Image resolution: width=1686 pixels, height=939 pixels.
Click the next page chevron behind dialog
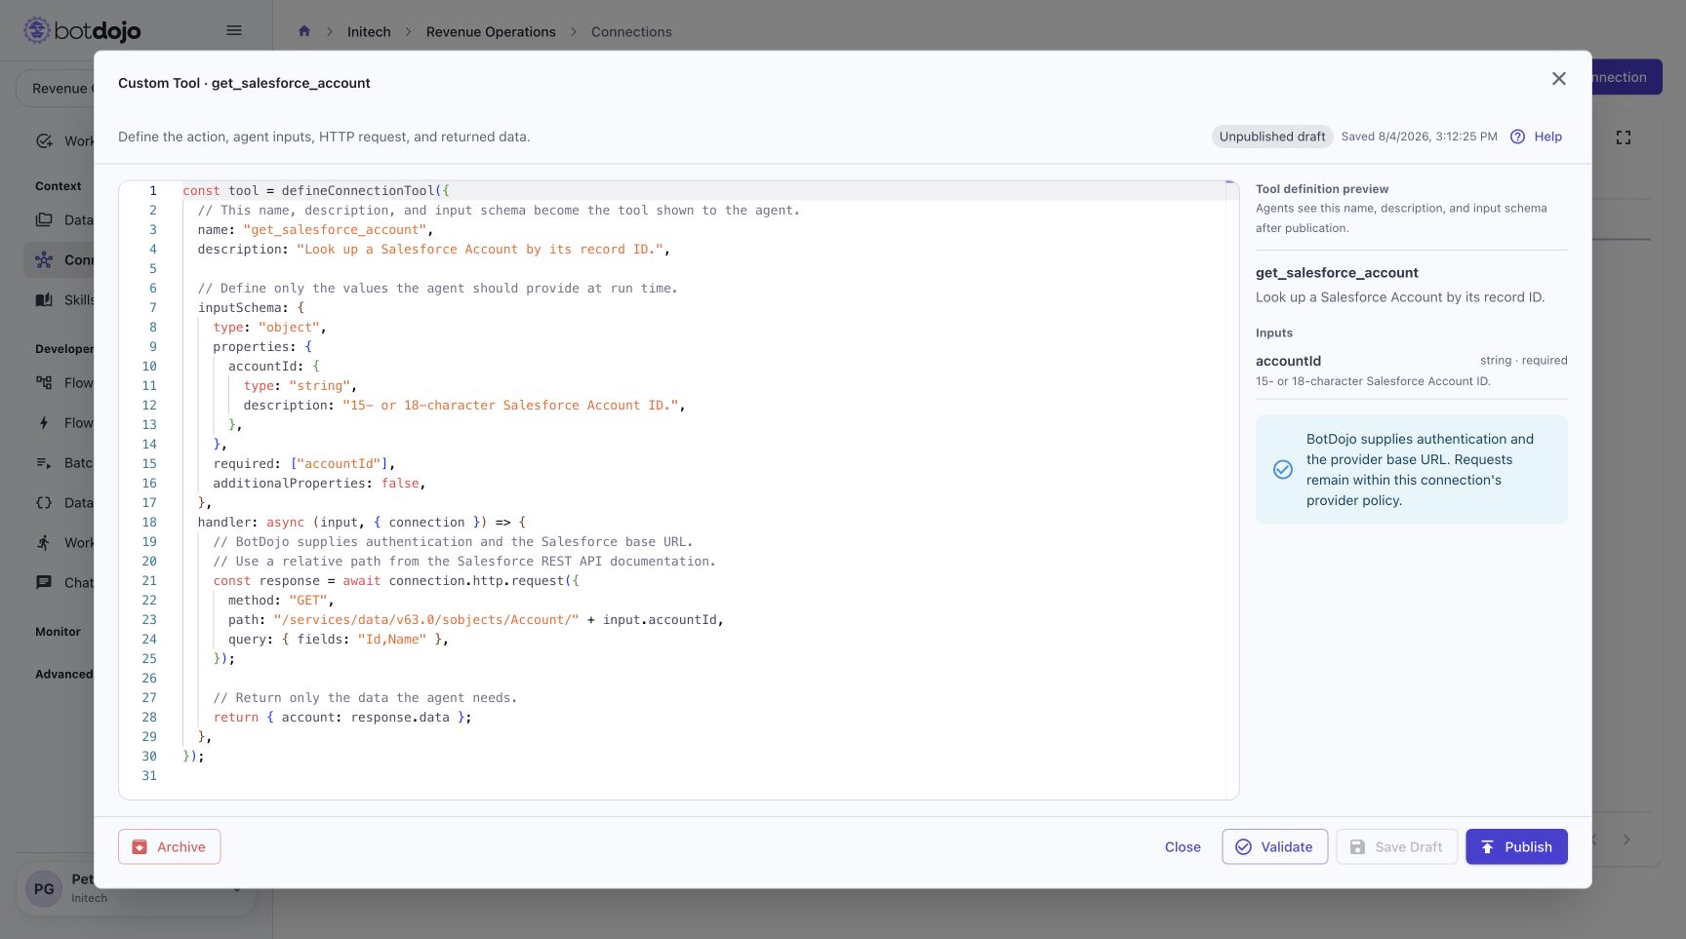(x=1626, y=840)
